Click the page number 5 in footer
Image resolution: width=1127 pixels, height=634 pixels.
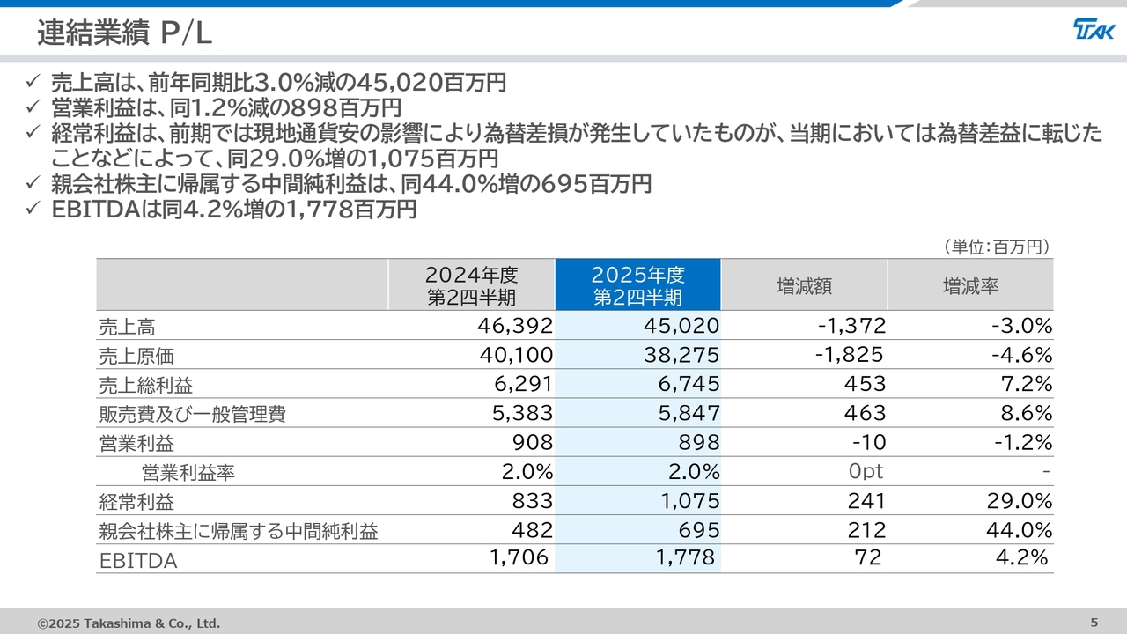pyautogui.click(x=1094, y=623)
